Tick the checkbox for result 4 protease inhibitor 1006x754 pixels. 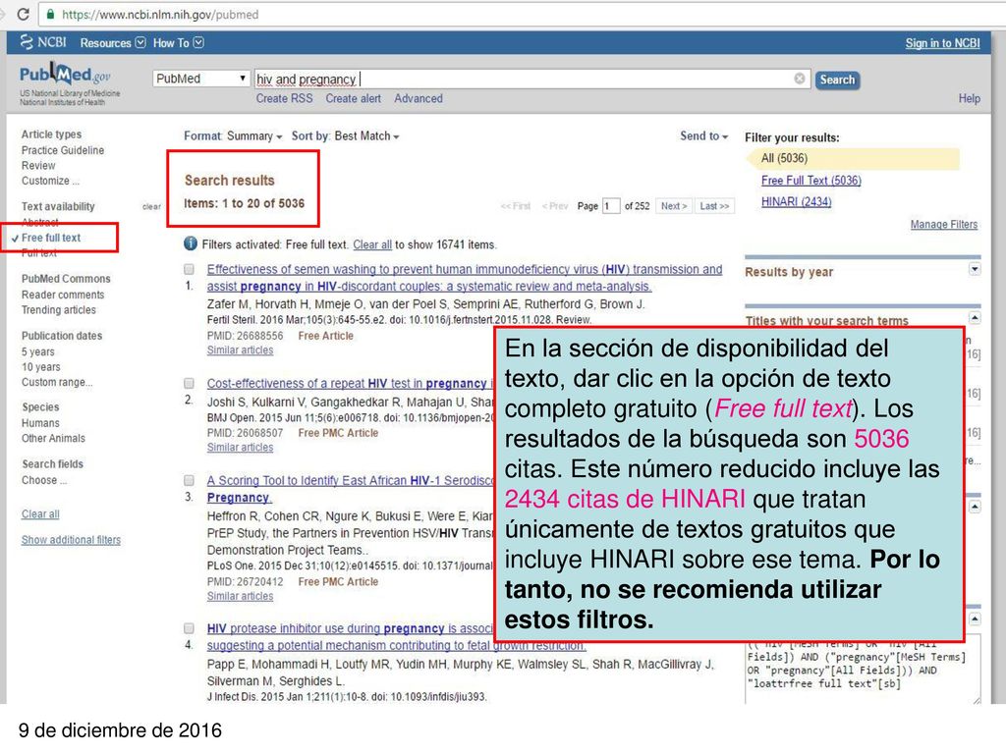[189, 628]
